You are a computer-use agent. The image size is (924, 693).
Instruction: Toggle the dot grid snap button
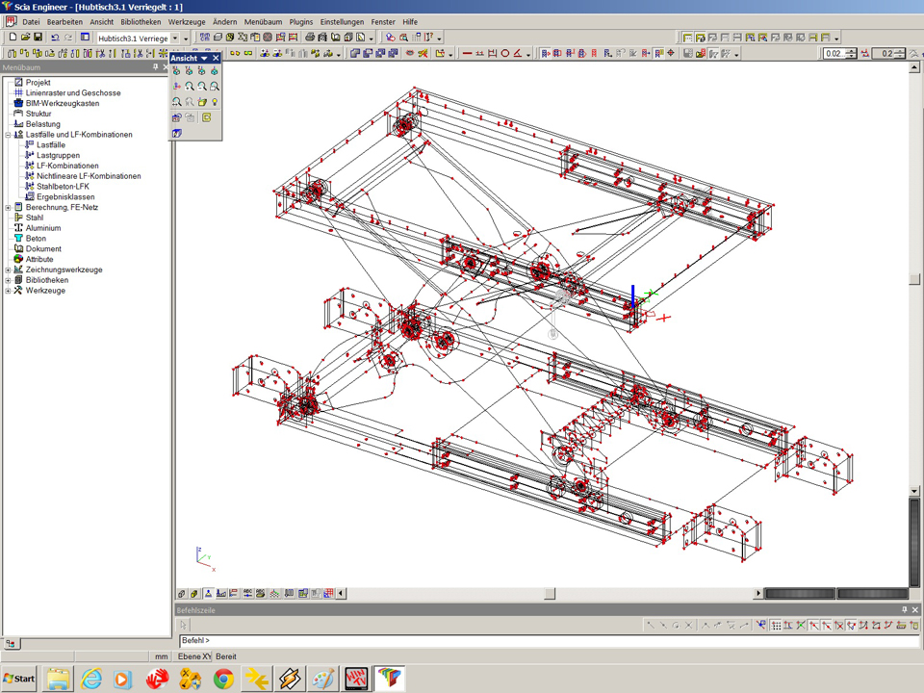coord(776,626)
